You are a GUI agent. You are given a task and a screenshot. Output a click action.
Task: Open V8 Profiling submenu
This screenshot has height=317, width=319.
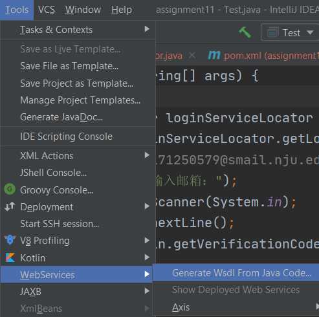(x=78, y=241)
